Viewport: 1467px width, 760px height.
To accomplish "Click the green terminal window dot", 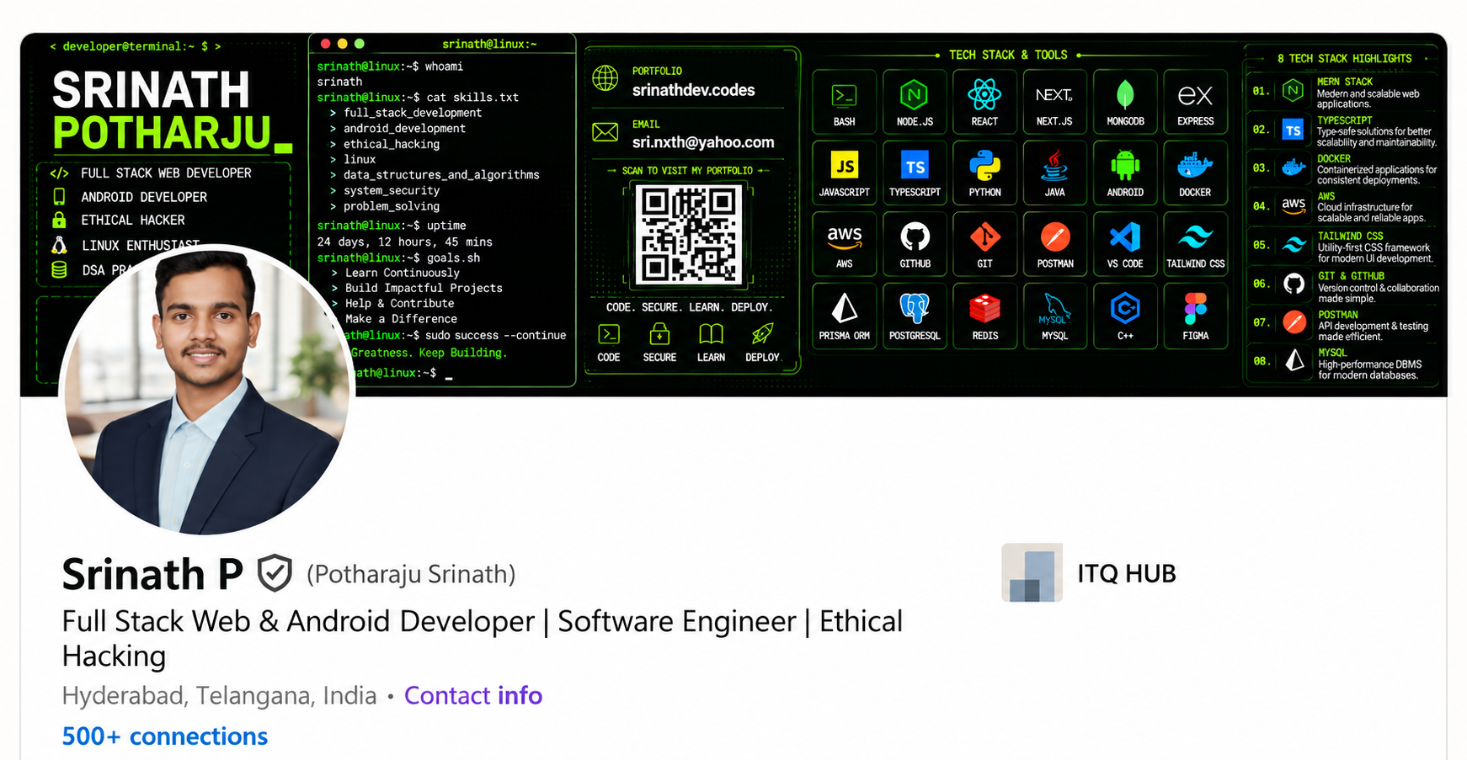I will pyautogui.click(x=360, y=44).
